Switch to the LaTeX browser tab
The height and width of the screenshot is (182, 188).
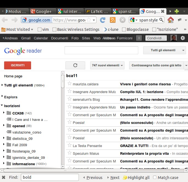click(x=98, y=12)
